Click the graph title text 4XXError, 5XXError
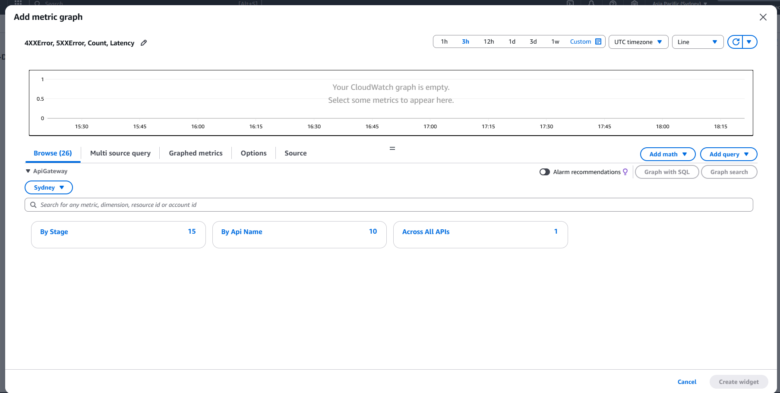This screenshot has width=780, height=393. 79,43
